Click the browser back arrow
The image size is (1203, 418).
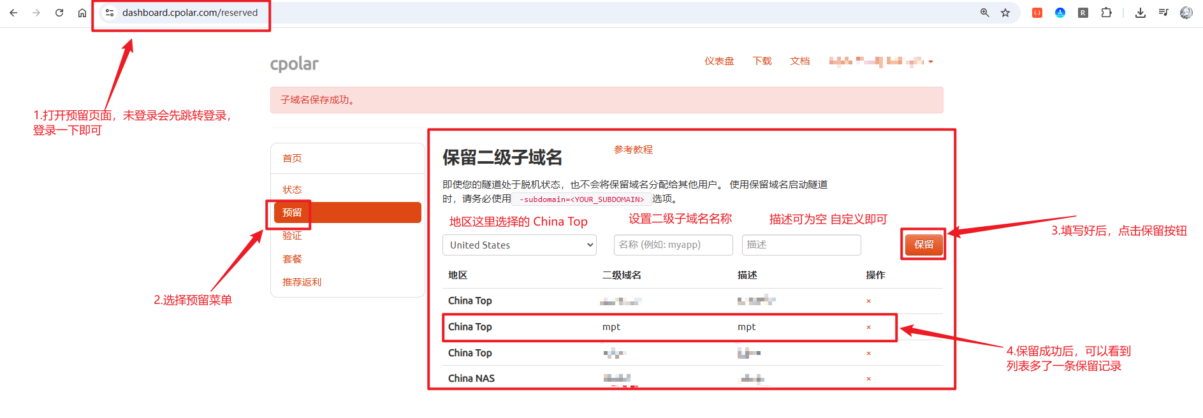13,13
